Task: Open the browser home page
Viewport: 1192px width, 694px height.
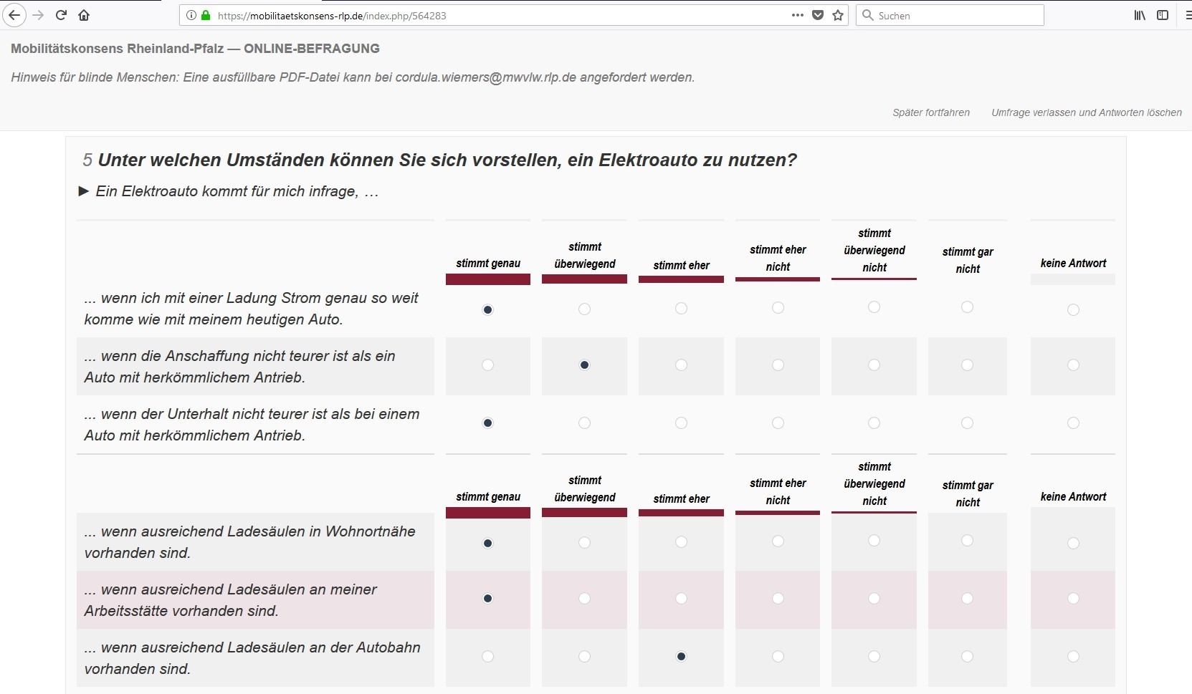Action: click(84, 15)
